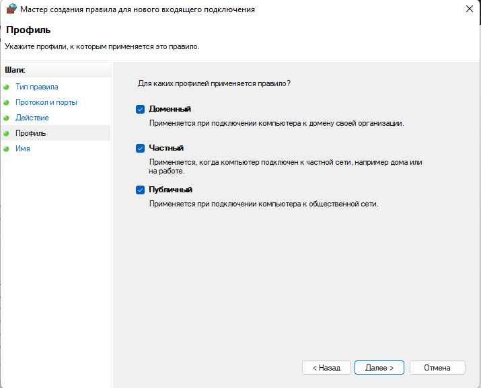Click the green bullet beside Протокол и порты
The height and width of the screenshot is (388, 481).
pos(6,102)
